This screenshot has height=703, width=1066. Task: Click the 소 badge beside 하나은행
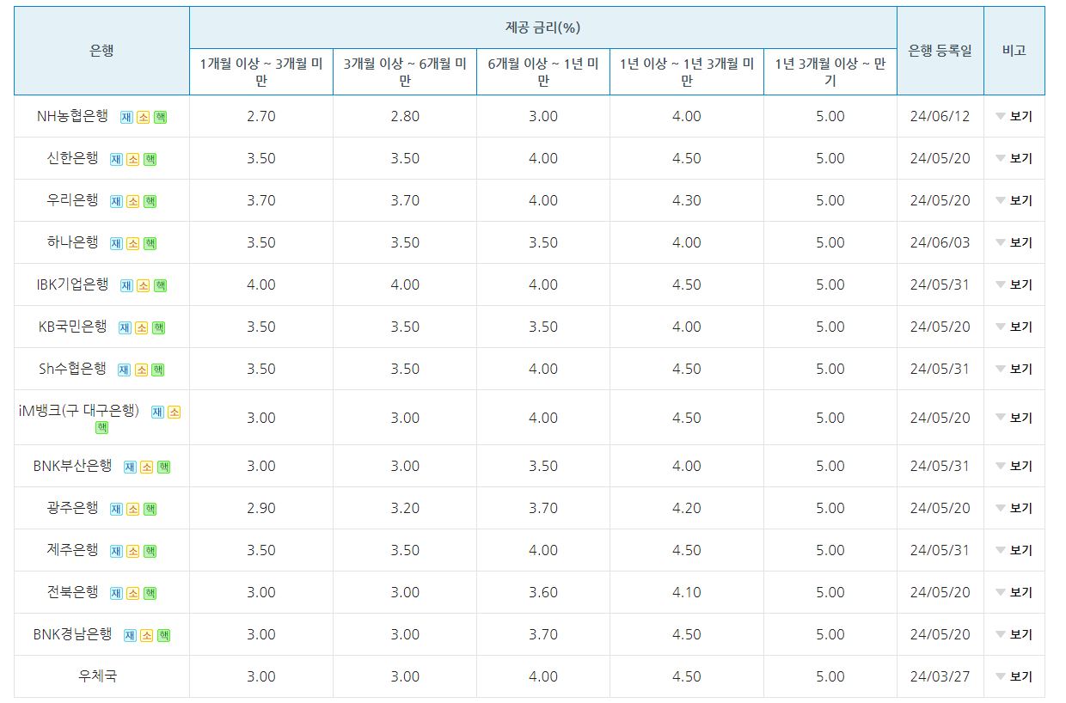pos(132,243)
